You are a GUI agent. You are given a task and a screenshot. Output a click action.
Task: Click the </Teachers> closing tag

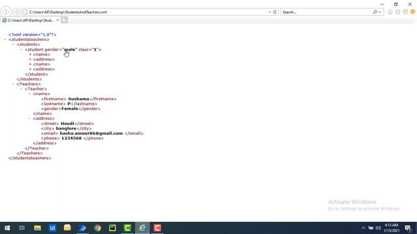pos(29,153)
